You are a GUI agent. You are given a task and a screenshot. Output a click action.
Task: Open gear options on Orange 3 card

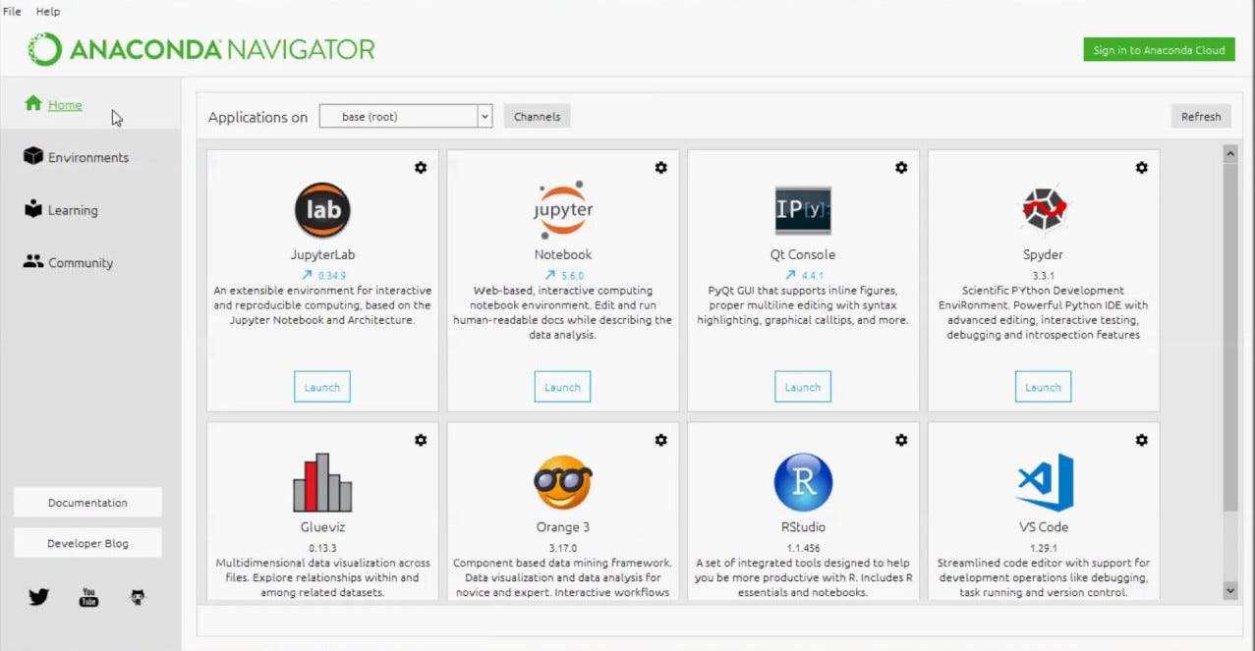coord(661,441)
